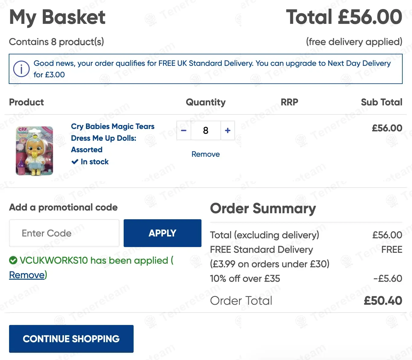Image resolution: width=412 pixels, height=360 pixels.
Task: Click the info icon in the delivery banner
Action: tap(21, 69)
